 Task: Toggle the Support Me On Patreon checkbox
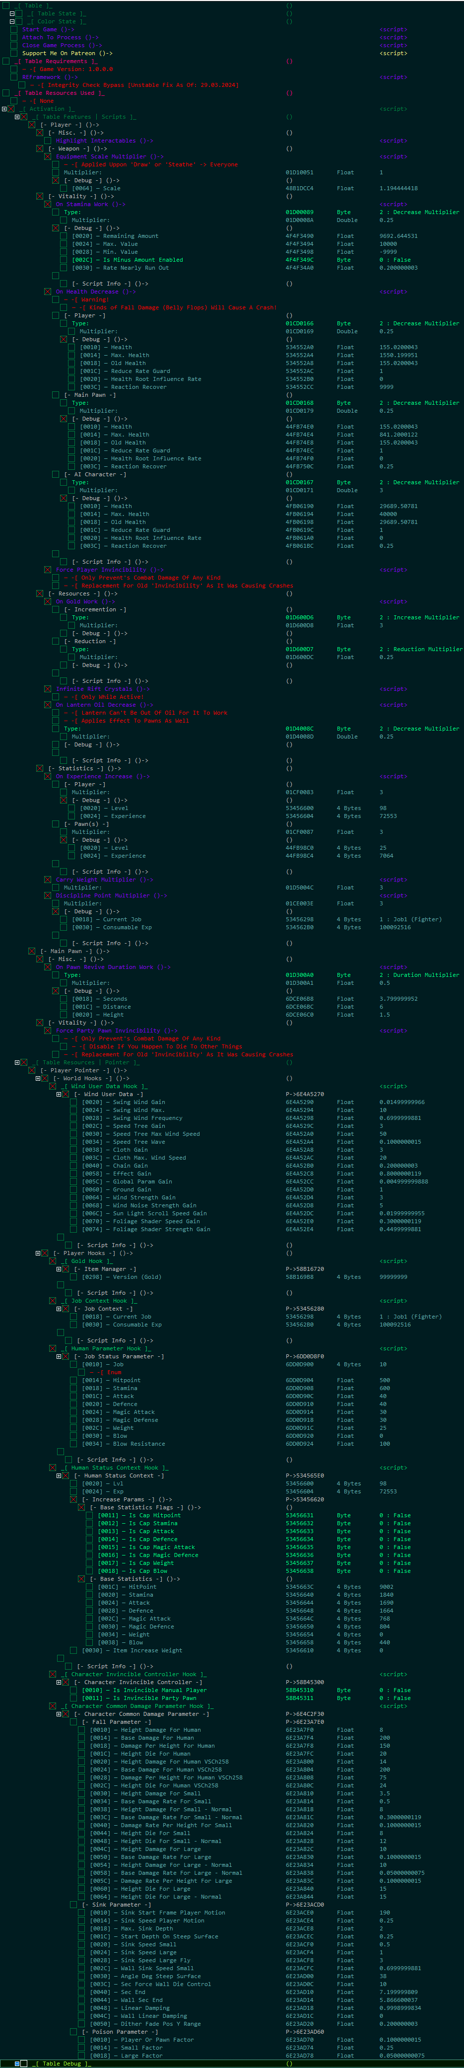14,54
